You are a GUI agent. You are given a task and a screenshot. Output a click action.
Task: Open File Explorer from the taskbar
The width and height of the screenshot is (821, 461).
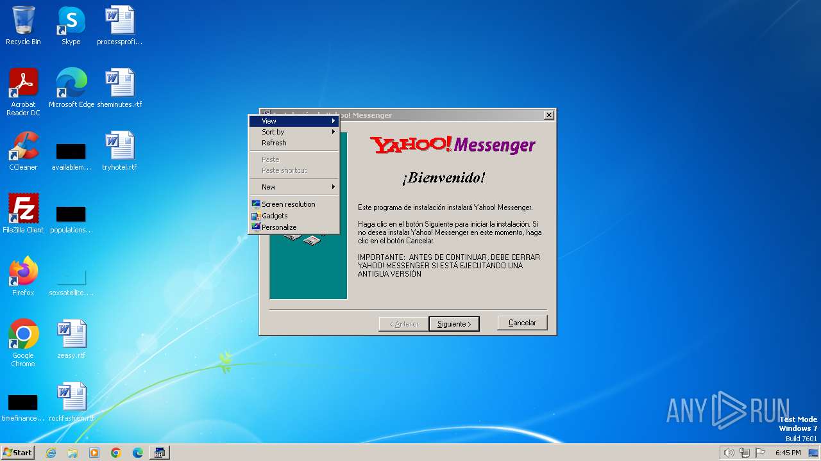[x=72, y=453]
